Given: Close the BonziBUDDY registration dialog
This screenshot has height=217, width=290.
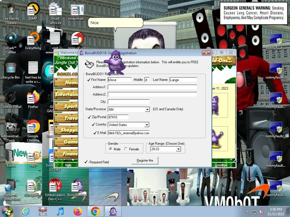Looking at the screenshot, I should [206, 53].
